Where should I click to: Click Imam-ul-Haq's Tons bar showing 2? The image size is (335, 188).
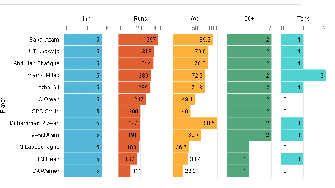pos(303,75)
